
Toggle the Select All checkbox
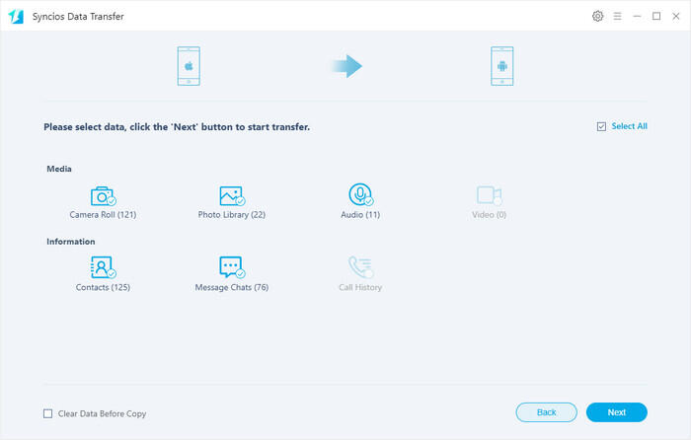point(601,127)
